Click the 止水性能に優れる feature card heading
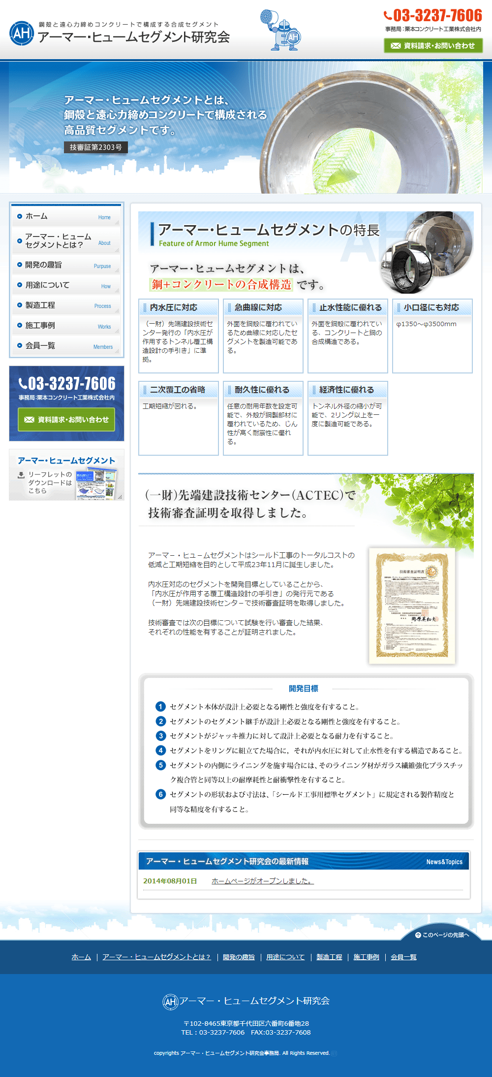The height and width of the screenshot is (1077, 492). (348, 307)
